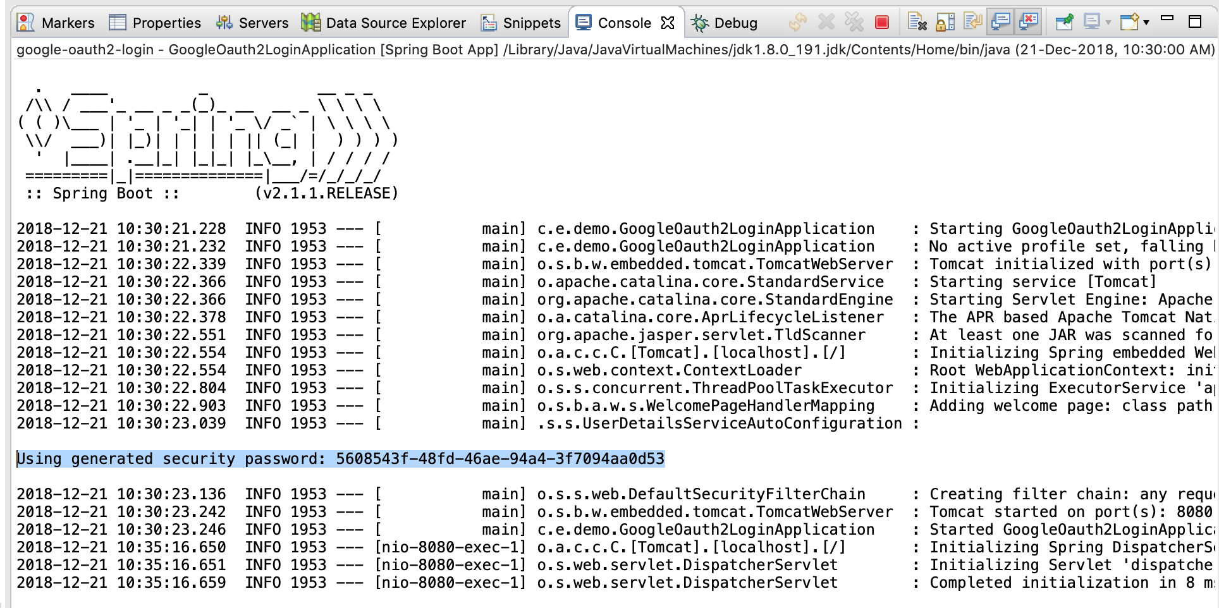1219x608 pixels.
Task: Toggle Show Console When Standard Error Changes
Action: [x=1029, y=23]
